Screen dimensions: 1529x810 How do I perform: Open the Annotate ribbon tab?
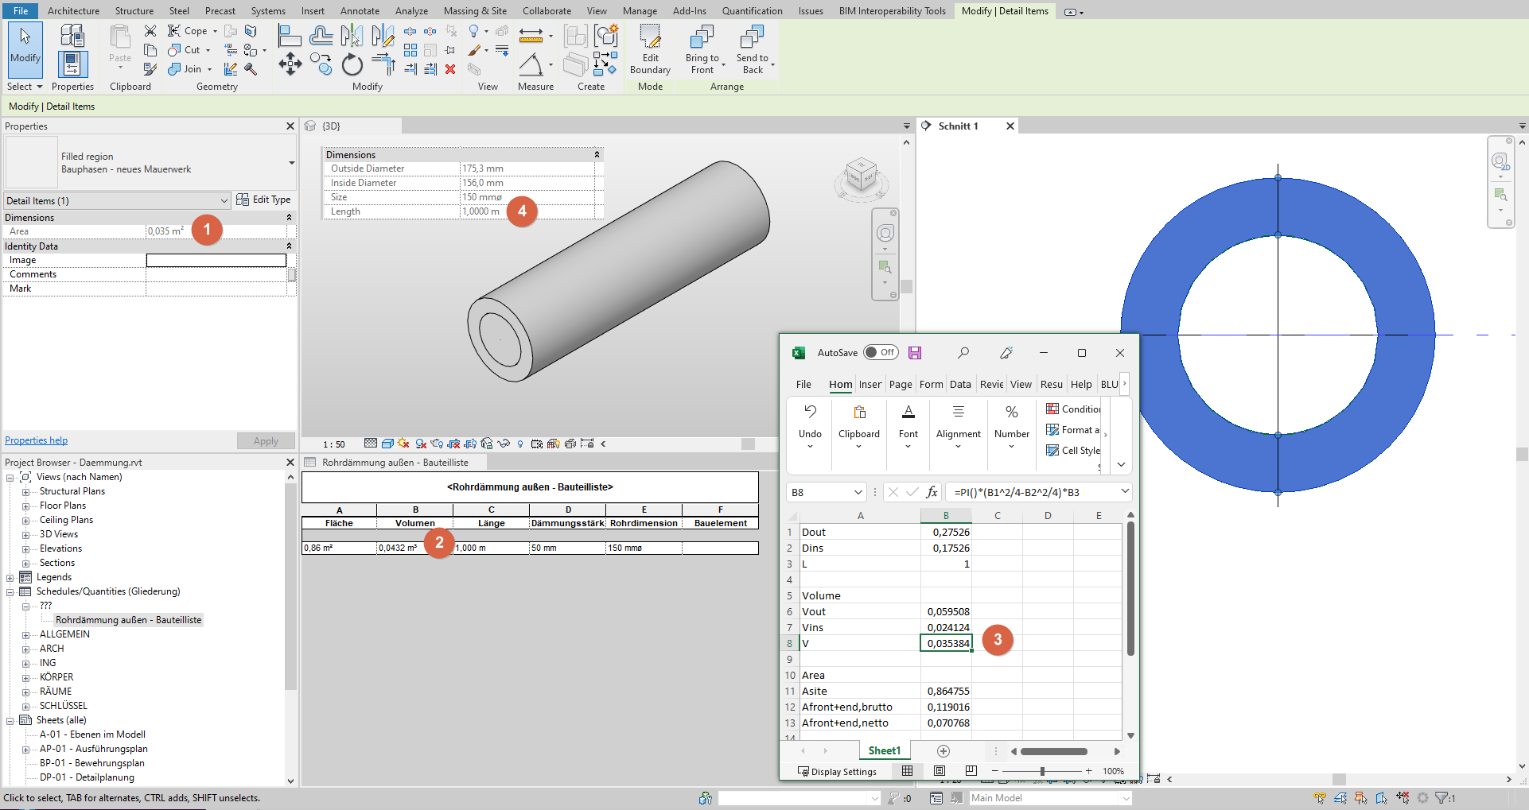[360, 11]
